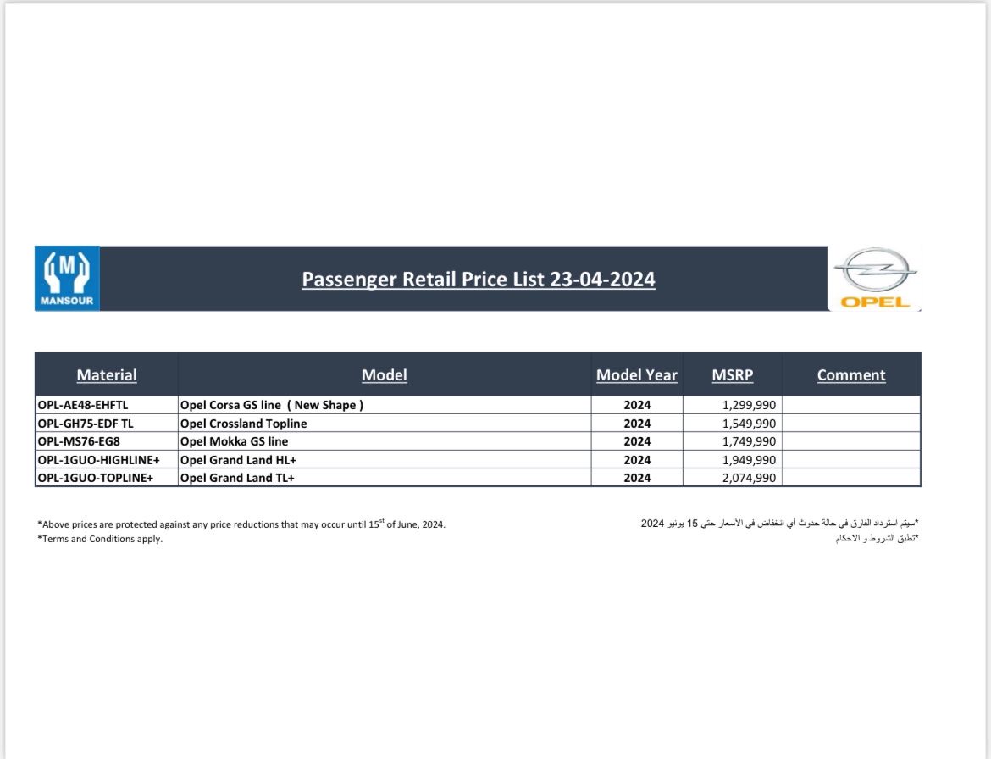The image size is (991, 759).
Task: Select the Model column header
Action: 385,375
